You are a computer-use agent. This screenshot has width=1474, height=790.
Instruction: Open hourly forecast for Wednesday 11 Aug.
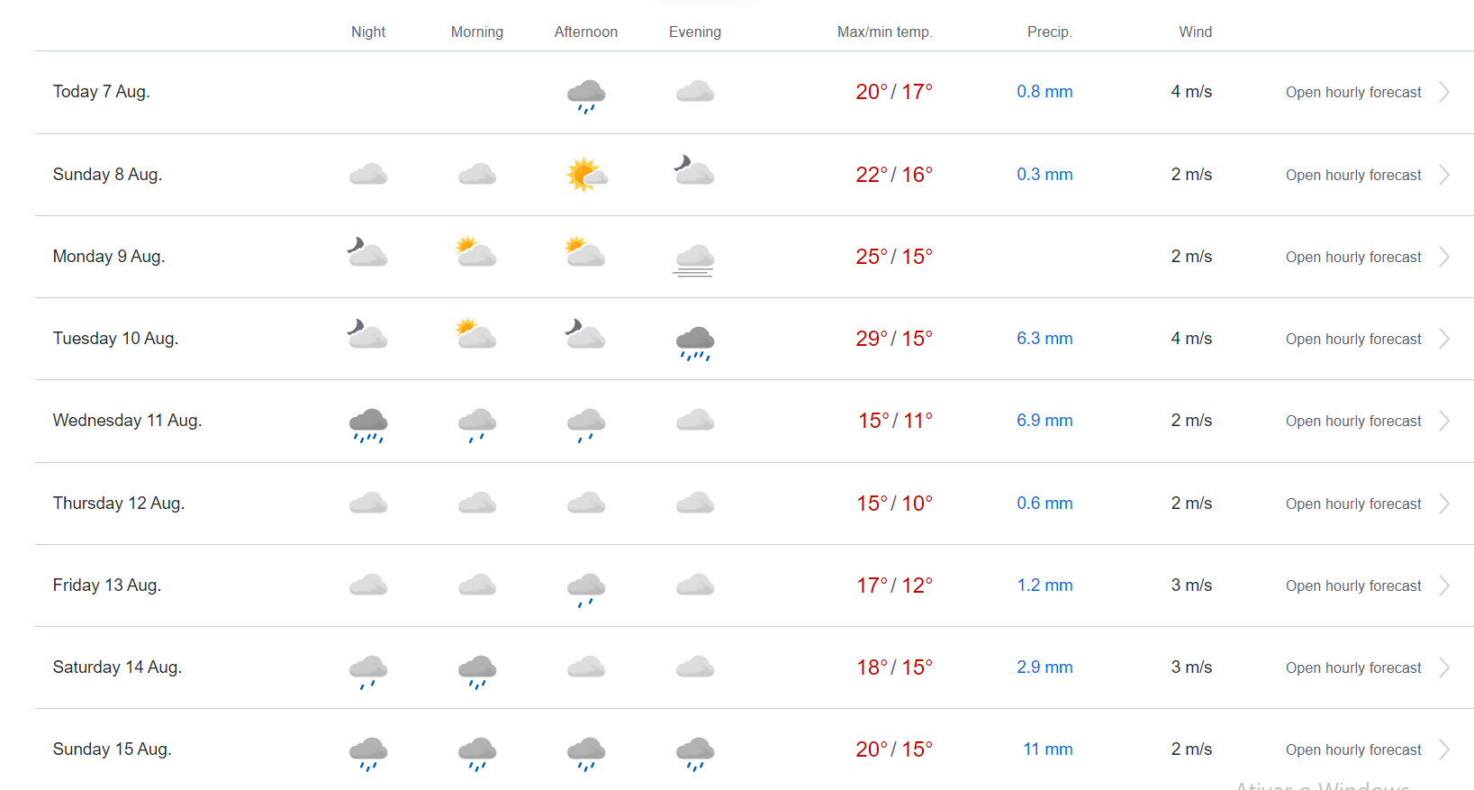pyautogui.click(x=1353, y=421)
